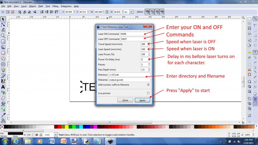This screenshot has width=258, height=145.
Task: Toggle the width-height lock icon
Action: 107,12
